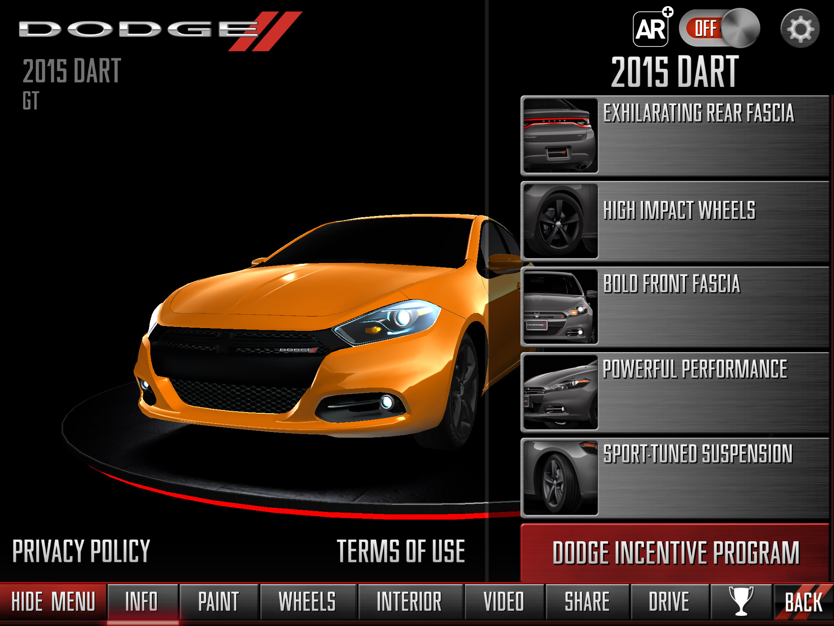834x626 pixels.
Task: Click the black wheel thumbnail image
Action: coord(560,221)
